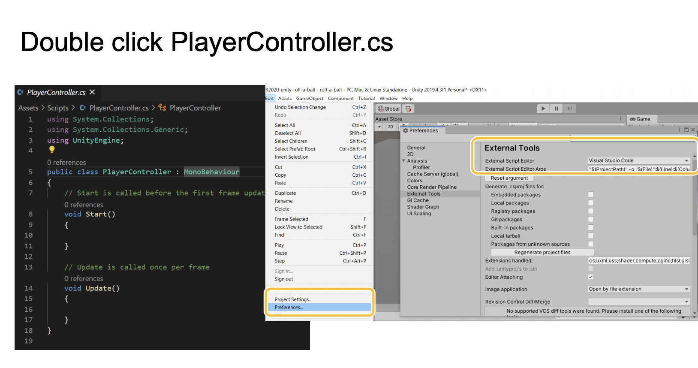Click Regenerate project files button
This screenshot has width=698, height=368.
[542, 252]
